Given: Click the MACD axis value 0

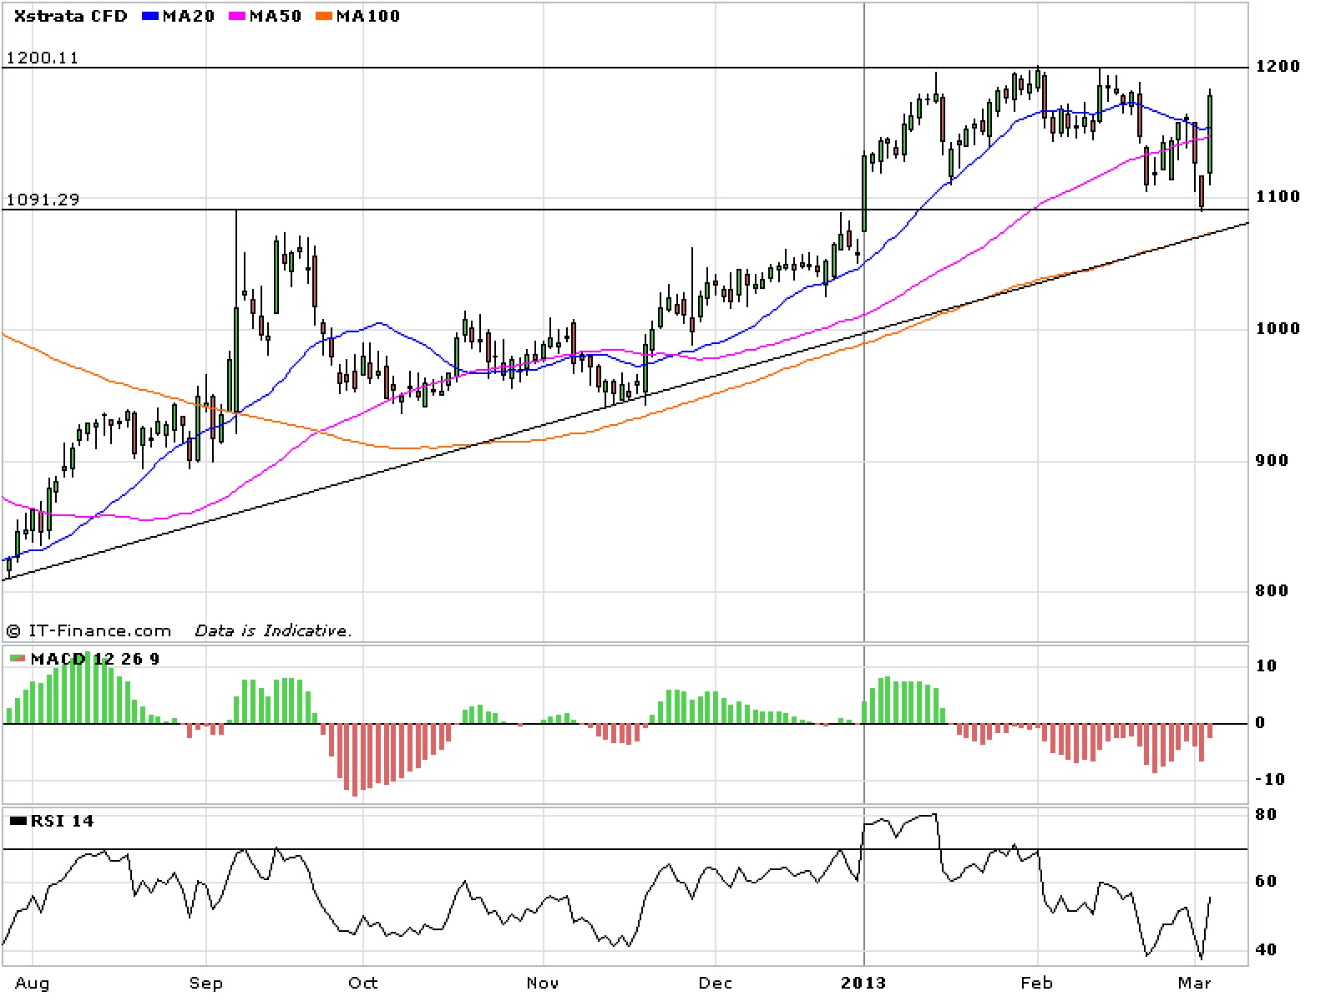Looking at the screenshot, I should [x=1261, y=723].
